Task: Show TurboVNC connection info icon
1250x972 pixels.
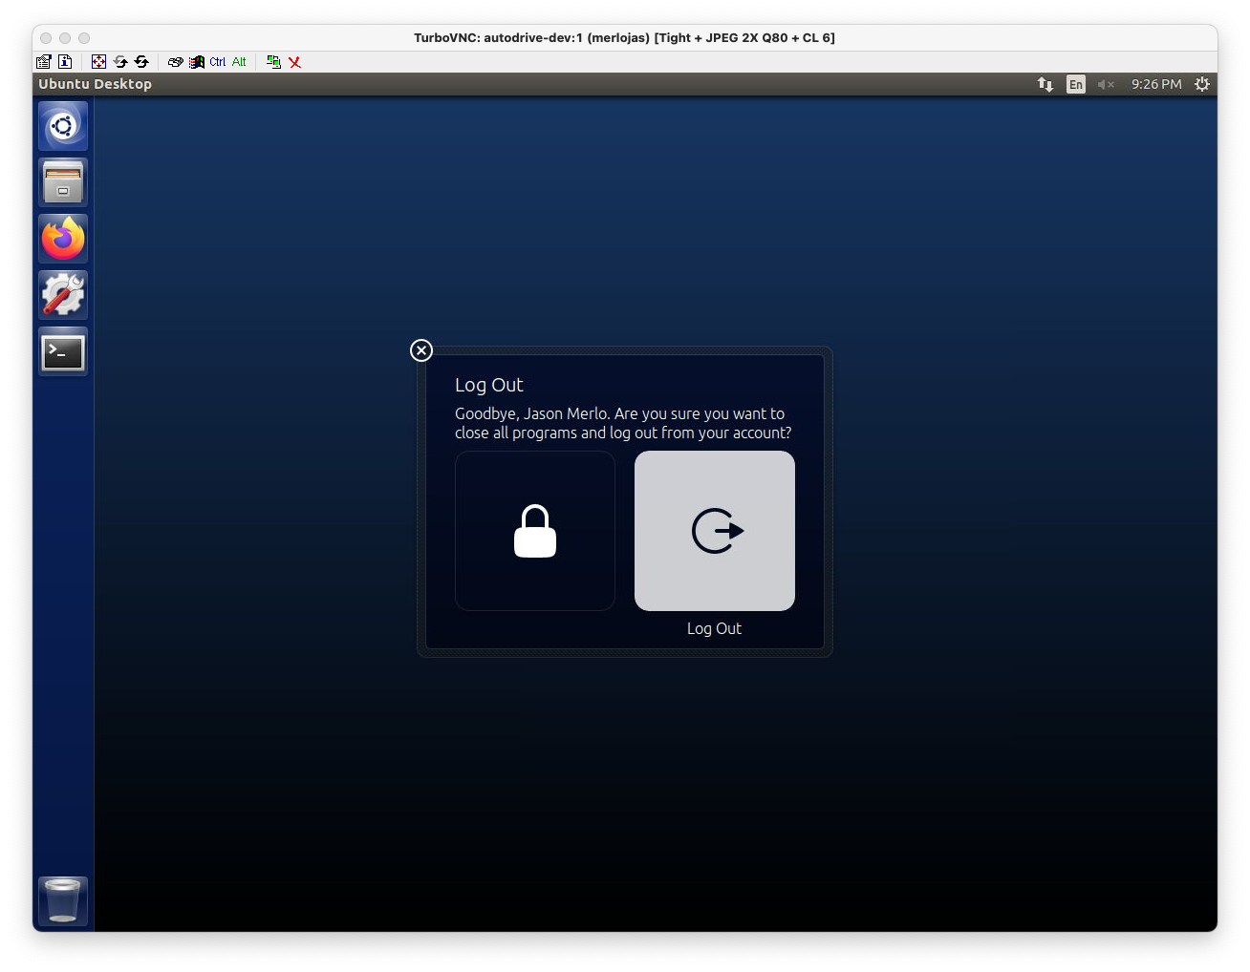Action: tap(65, 62)
